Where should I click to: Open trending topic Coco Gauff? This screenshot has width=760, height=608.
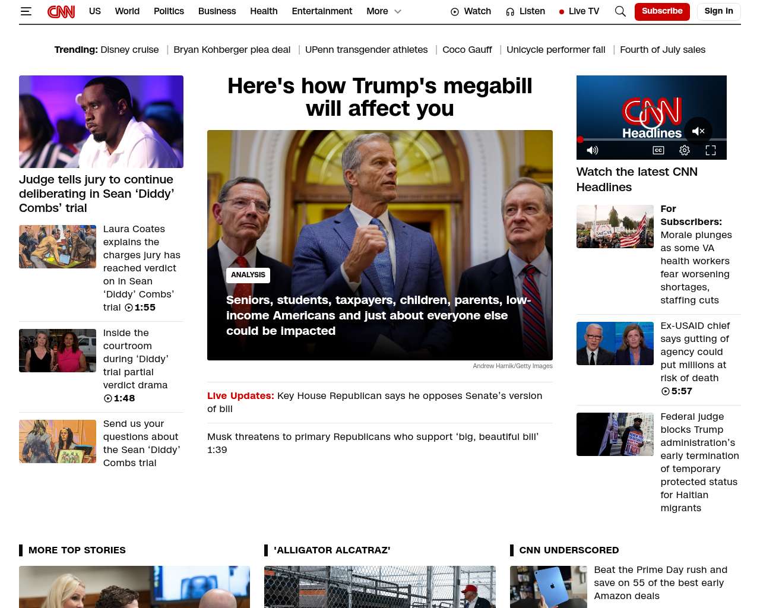(x=467, y=50)
